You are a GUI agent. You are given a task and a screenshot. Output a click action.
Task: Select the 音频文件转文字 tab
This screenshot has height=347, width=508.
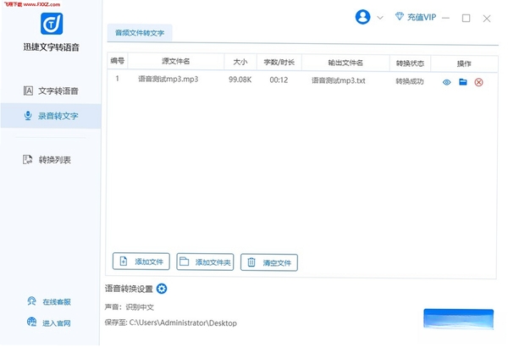(x=140, y=33)
